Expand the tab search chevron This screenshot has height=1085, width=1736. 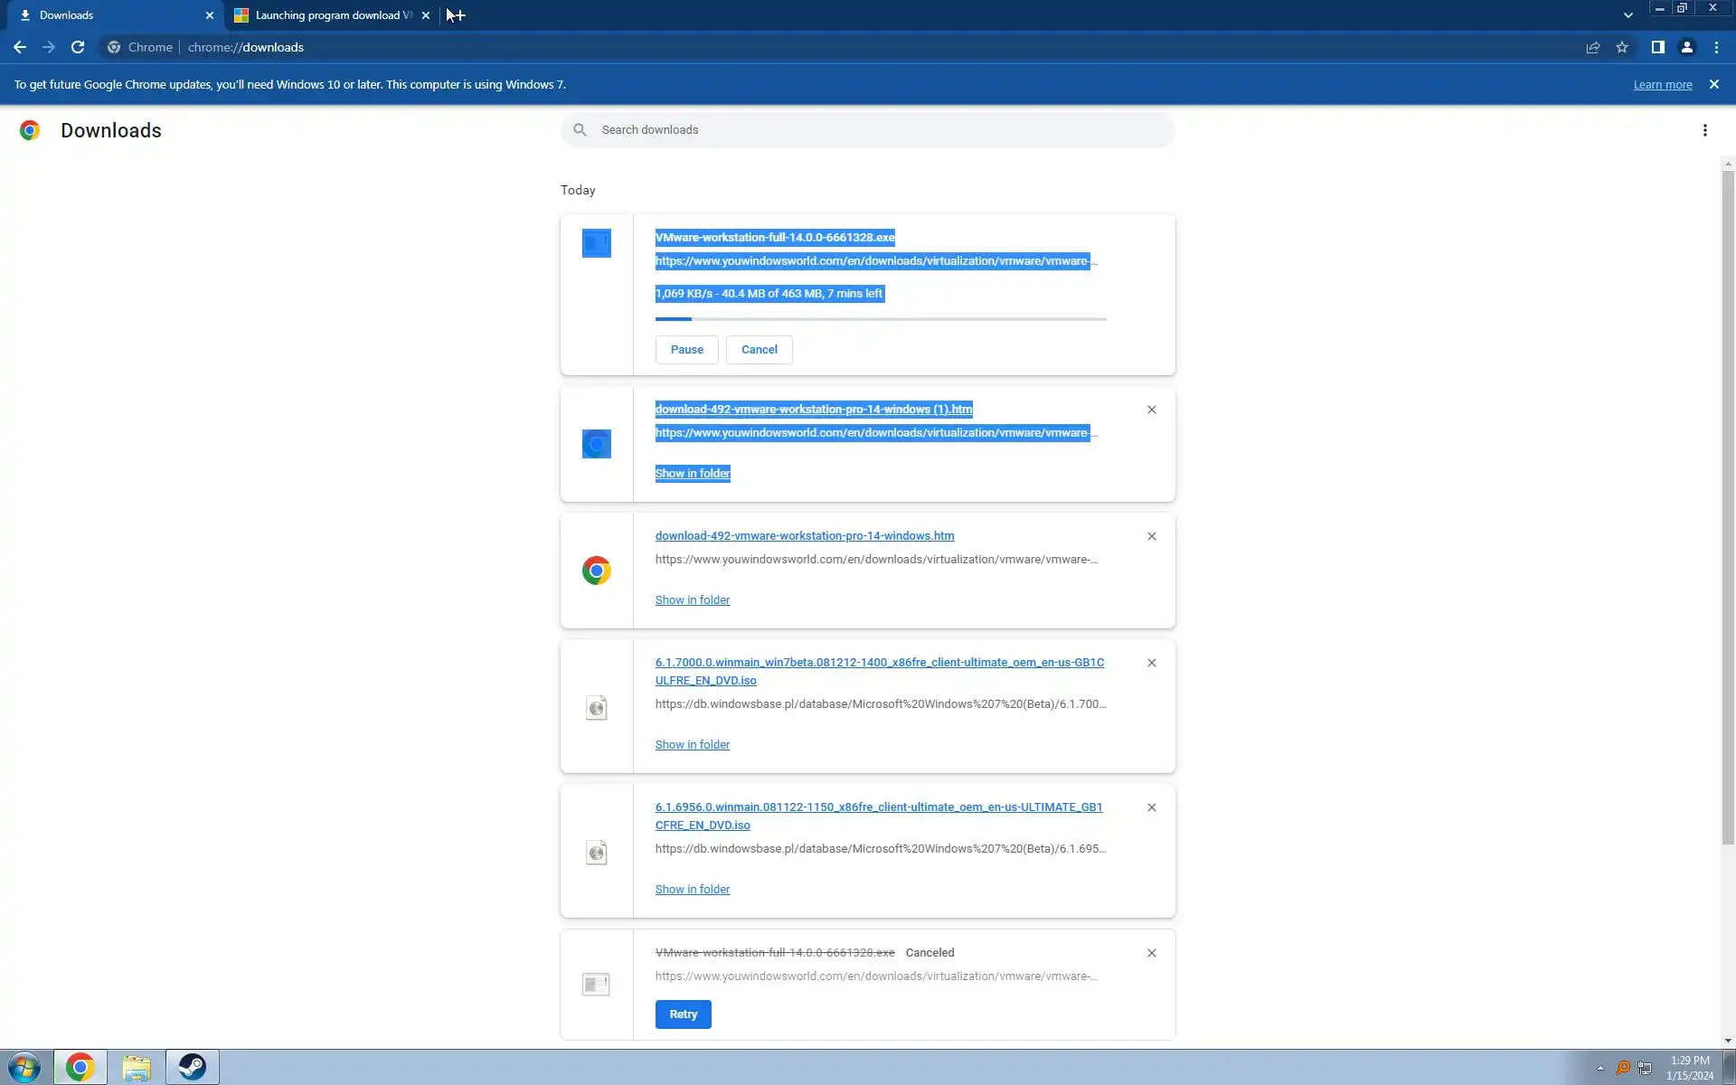point(1627,15)
